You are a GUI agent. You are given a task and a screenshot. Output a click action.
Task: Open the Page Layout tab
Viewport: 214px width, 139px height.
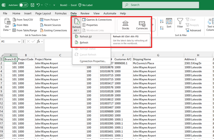[43, 13]
